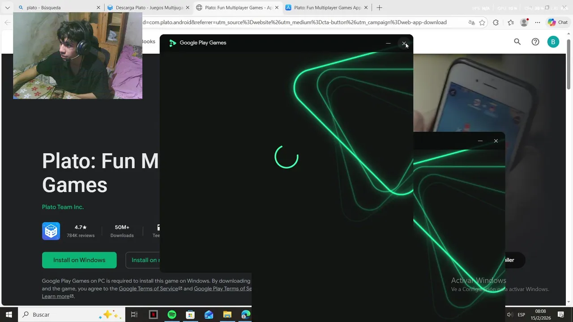573x322 pixels.
Task: Open Spotify from the taskbar
Action: coord(172,314)
